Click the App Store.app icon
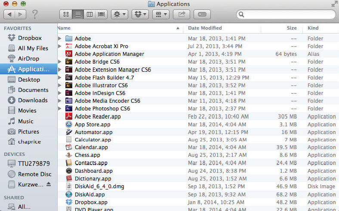 click(x=69, y=124)
